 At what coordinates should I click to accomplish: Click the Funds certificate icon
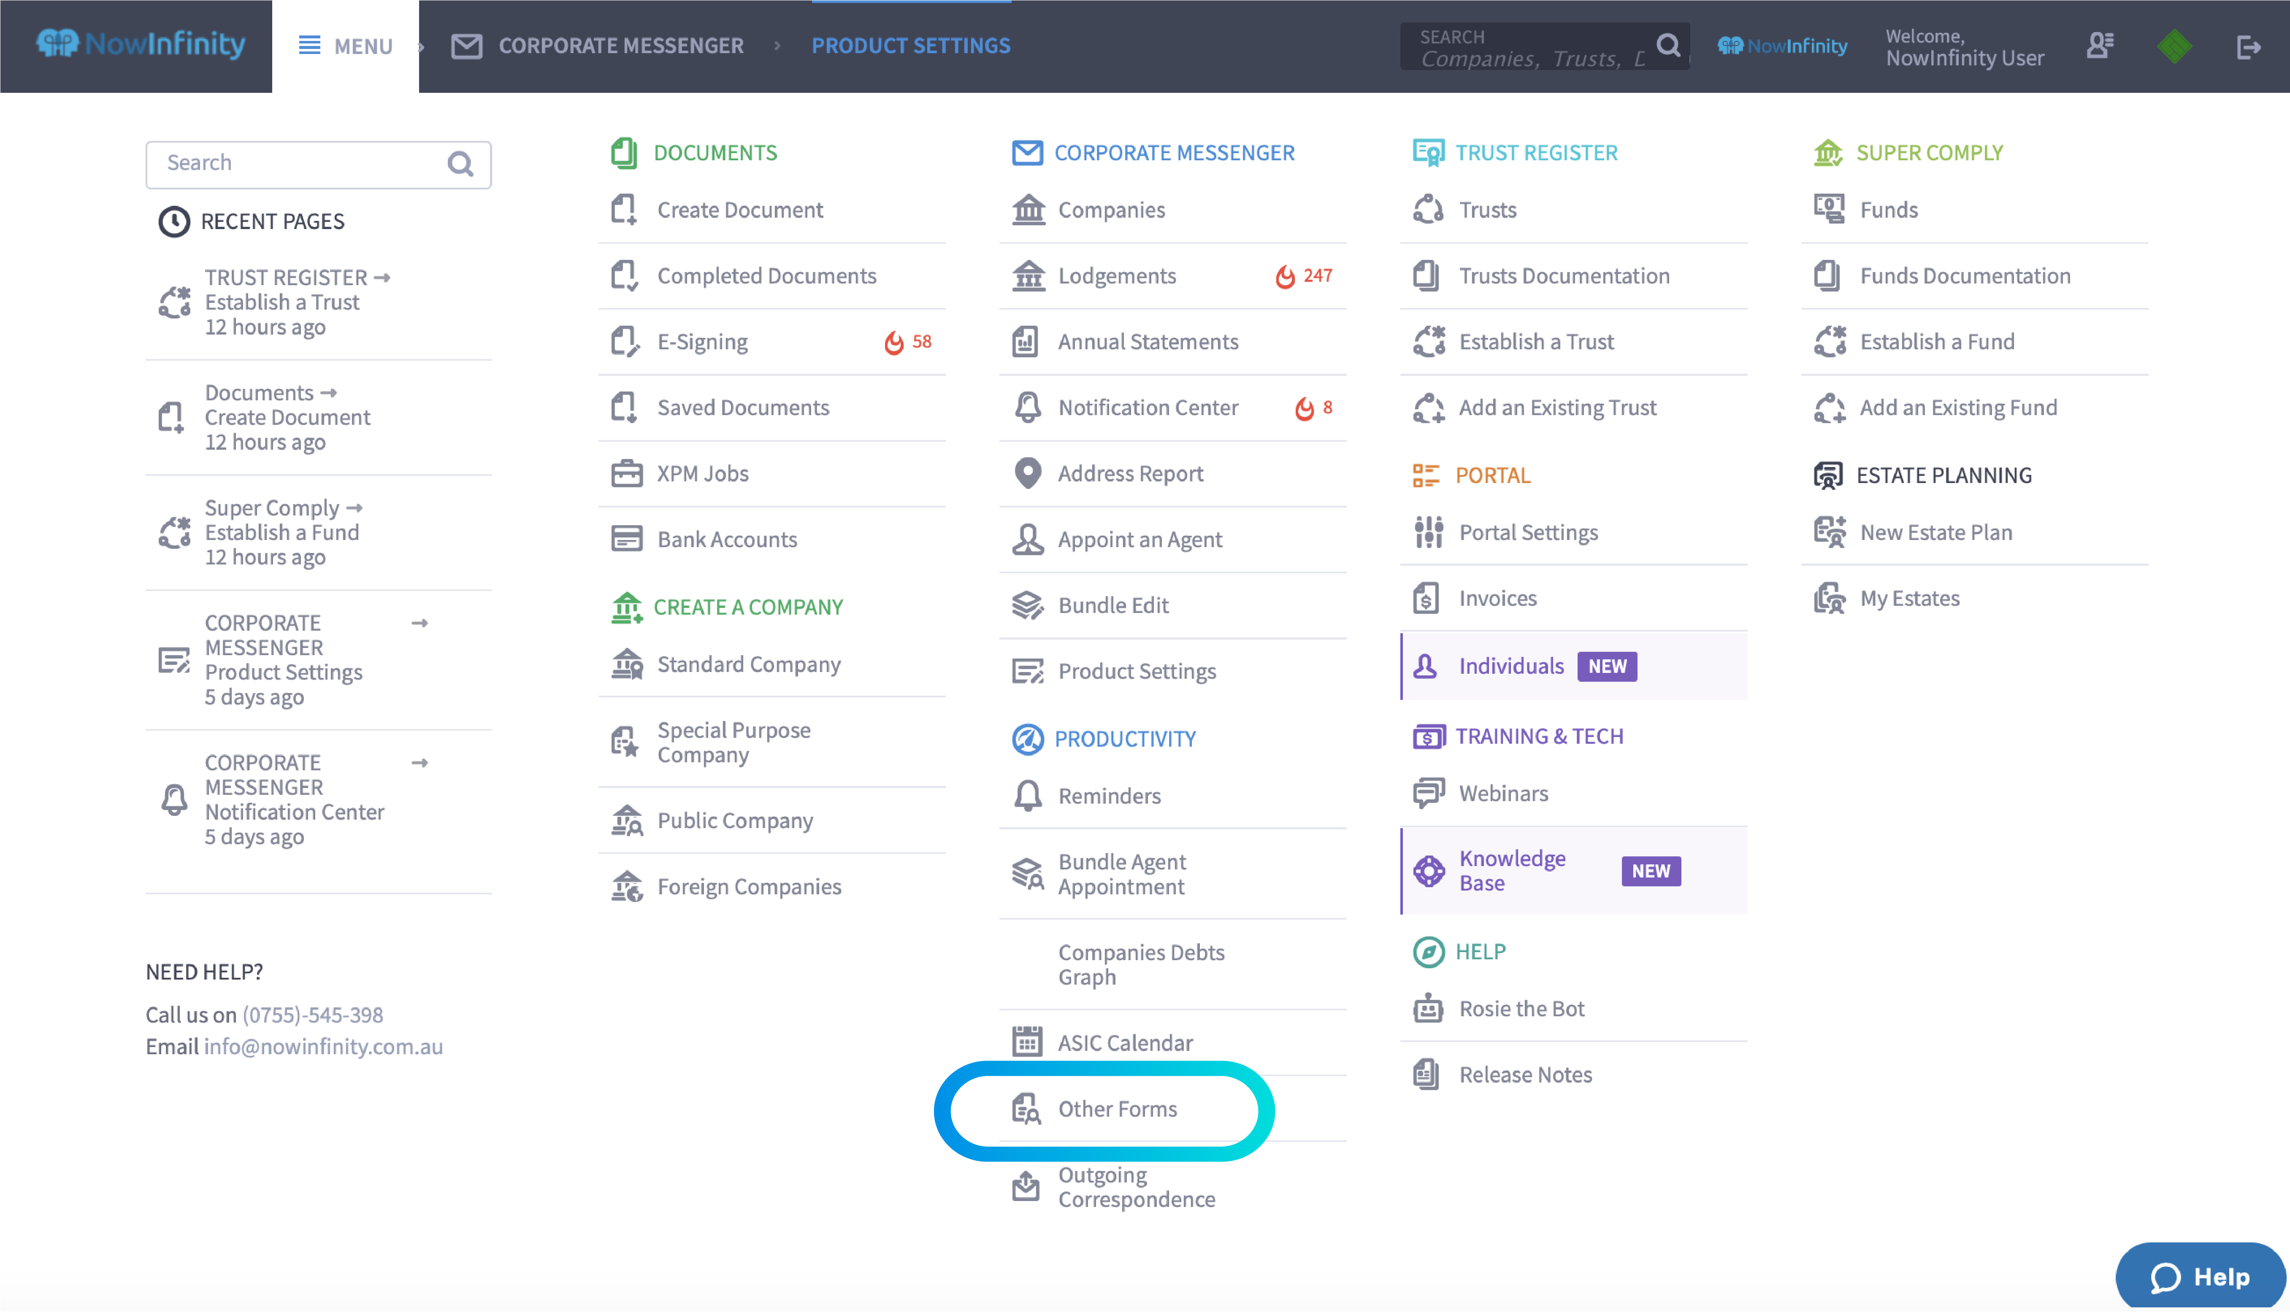(1829, 209)
